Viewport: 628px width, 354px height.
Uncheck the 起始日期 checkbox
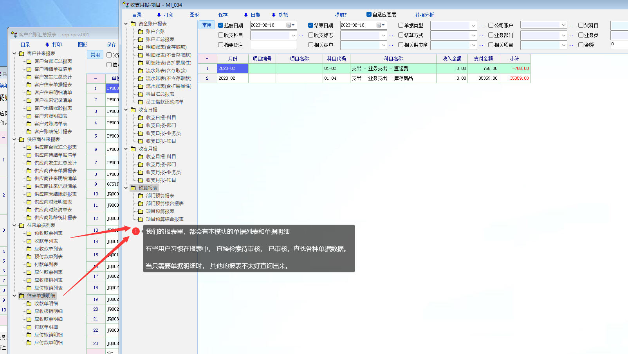click(221, 25)
